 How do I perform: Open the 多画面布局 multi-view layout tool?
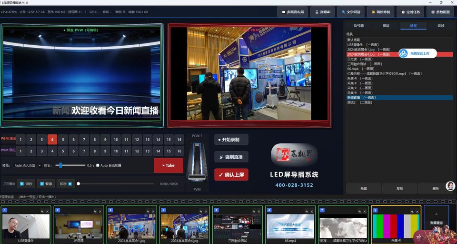click(292, 12)
